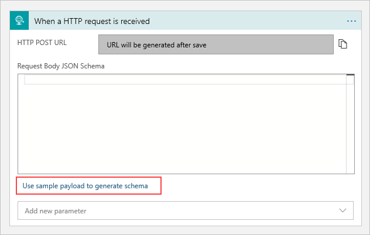Expand the Add new parameter chevron
Viewport: 370px width, 235px height.
coord(342,210)
